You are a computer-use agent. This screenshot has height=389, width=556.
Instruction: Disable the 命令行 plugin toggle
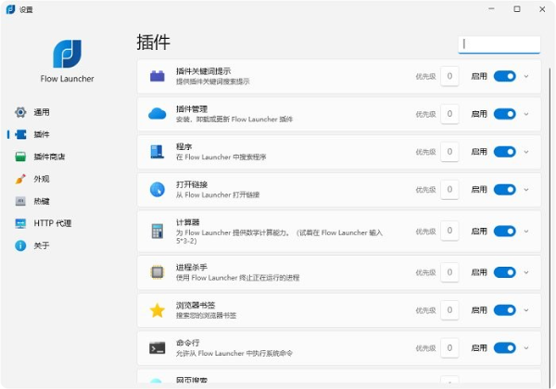505,348
